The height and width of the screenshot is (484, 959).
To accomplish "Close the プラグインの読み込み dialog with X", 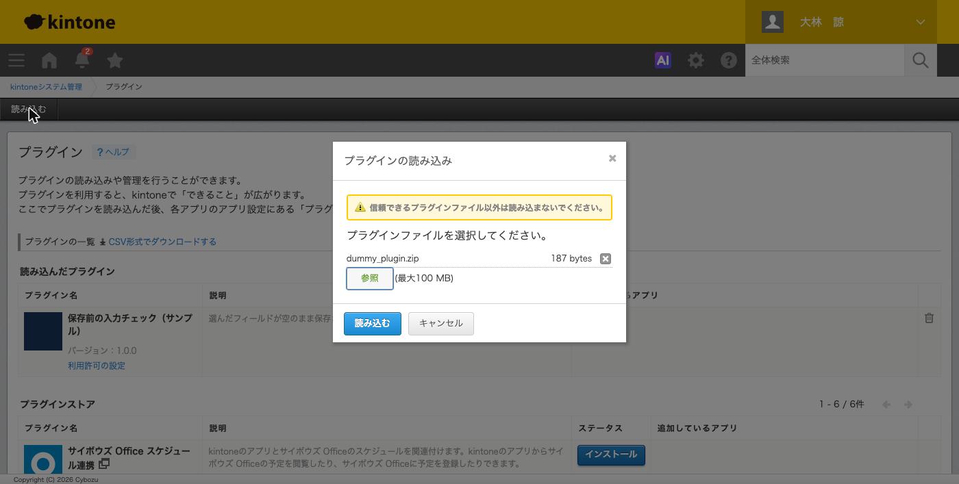I will coord(612,158).
